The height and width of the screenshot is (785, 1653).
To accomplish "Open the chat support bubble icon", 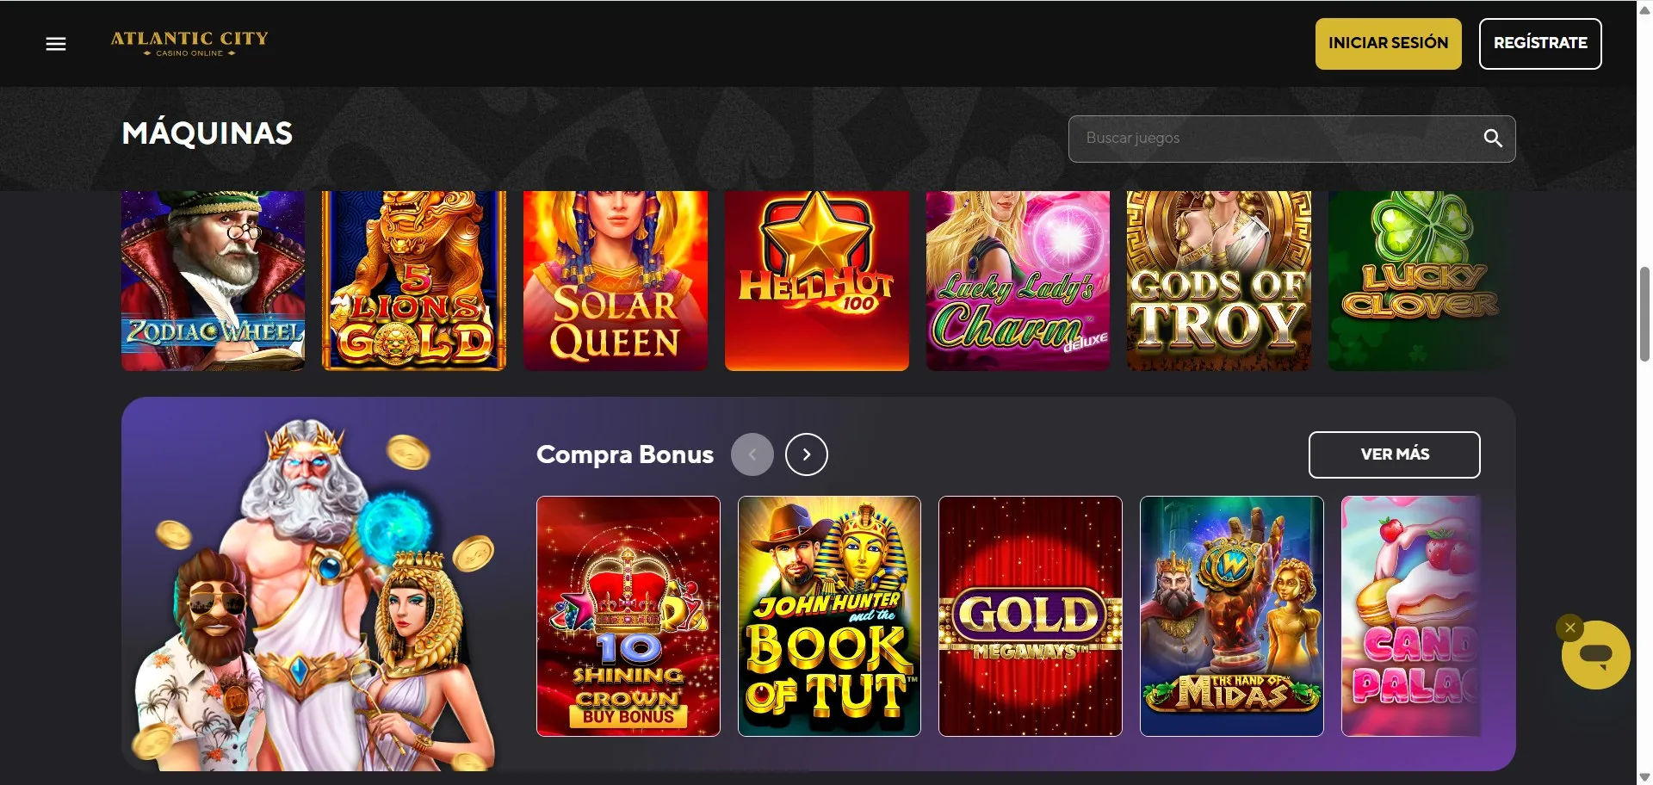I will 1595,655.
